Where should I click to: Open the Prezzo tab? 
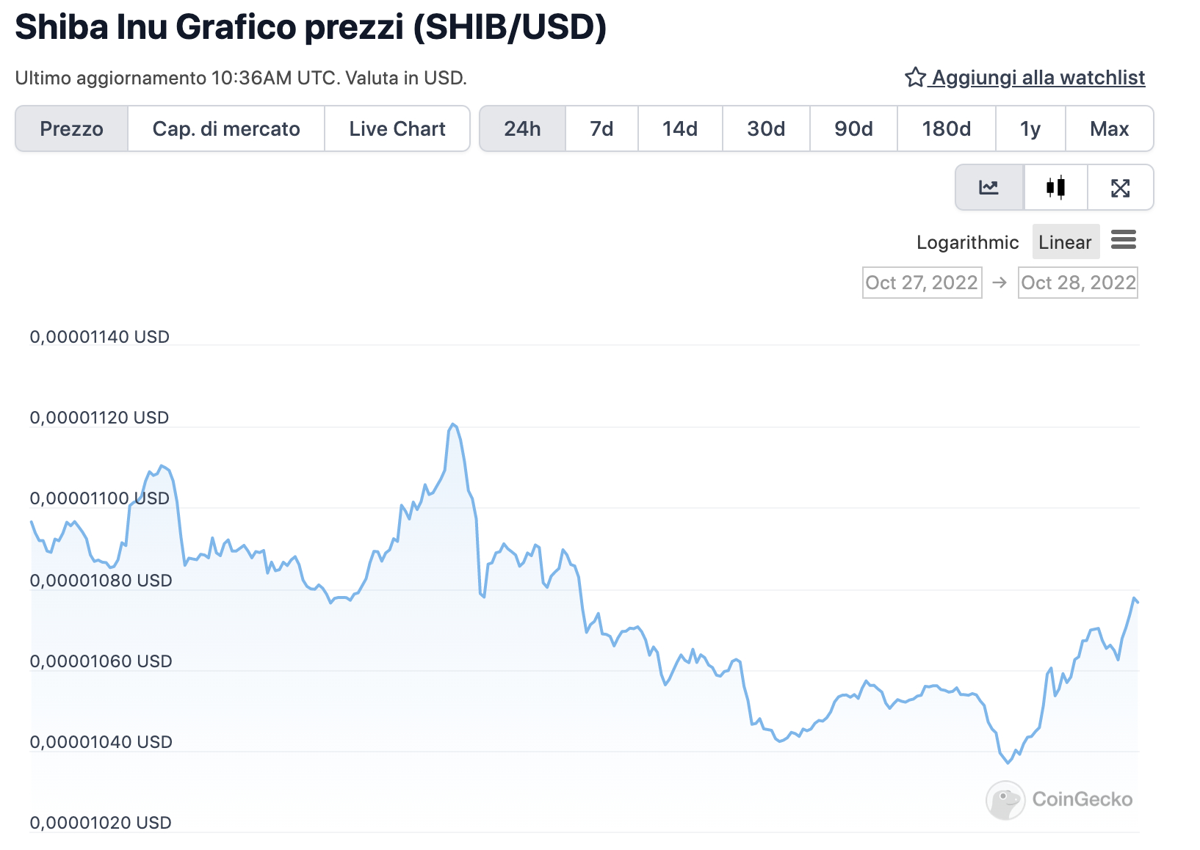click(x=72, y=128)
